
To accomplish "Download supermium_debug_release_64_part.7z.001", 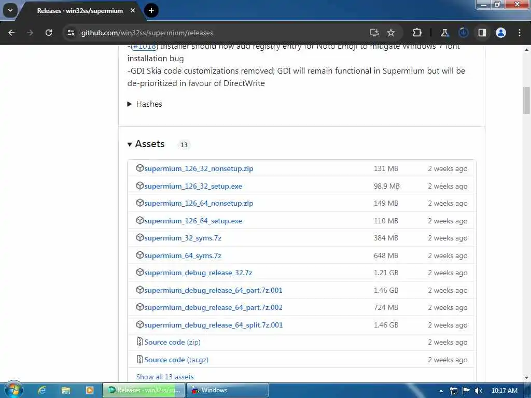I will [213, 290].
